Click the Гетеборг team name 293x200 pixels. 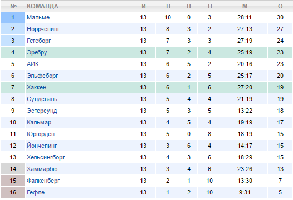coord(38,41)
